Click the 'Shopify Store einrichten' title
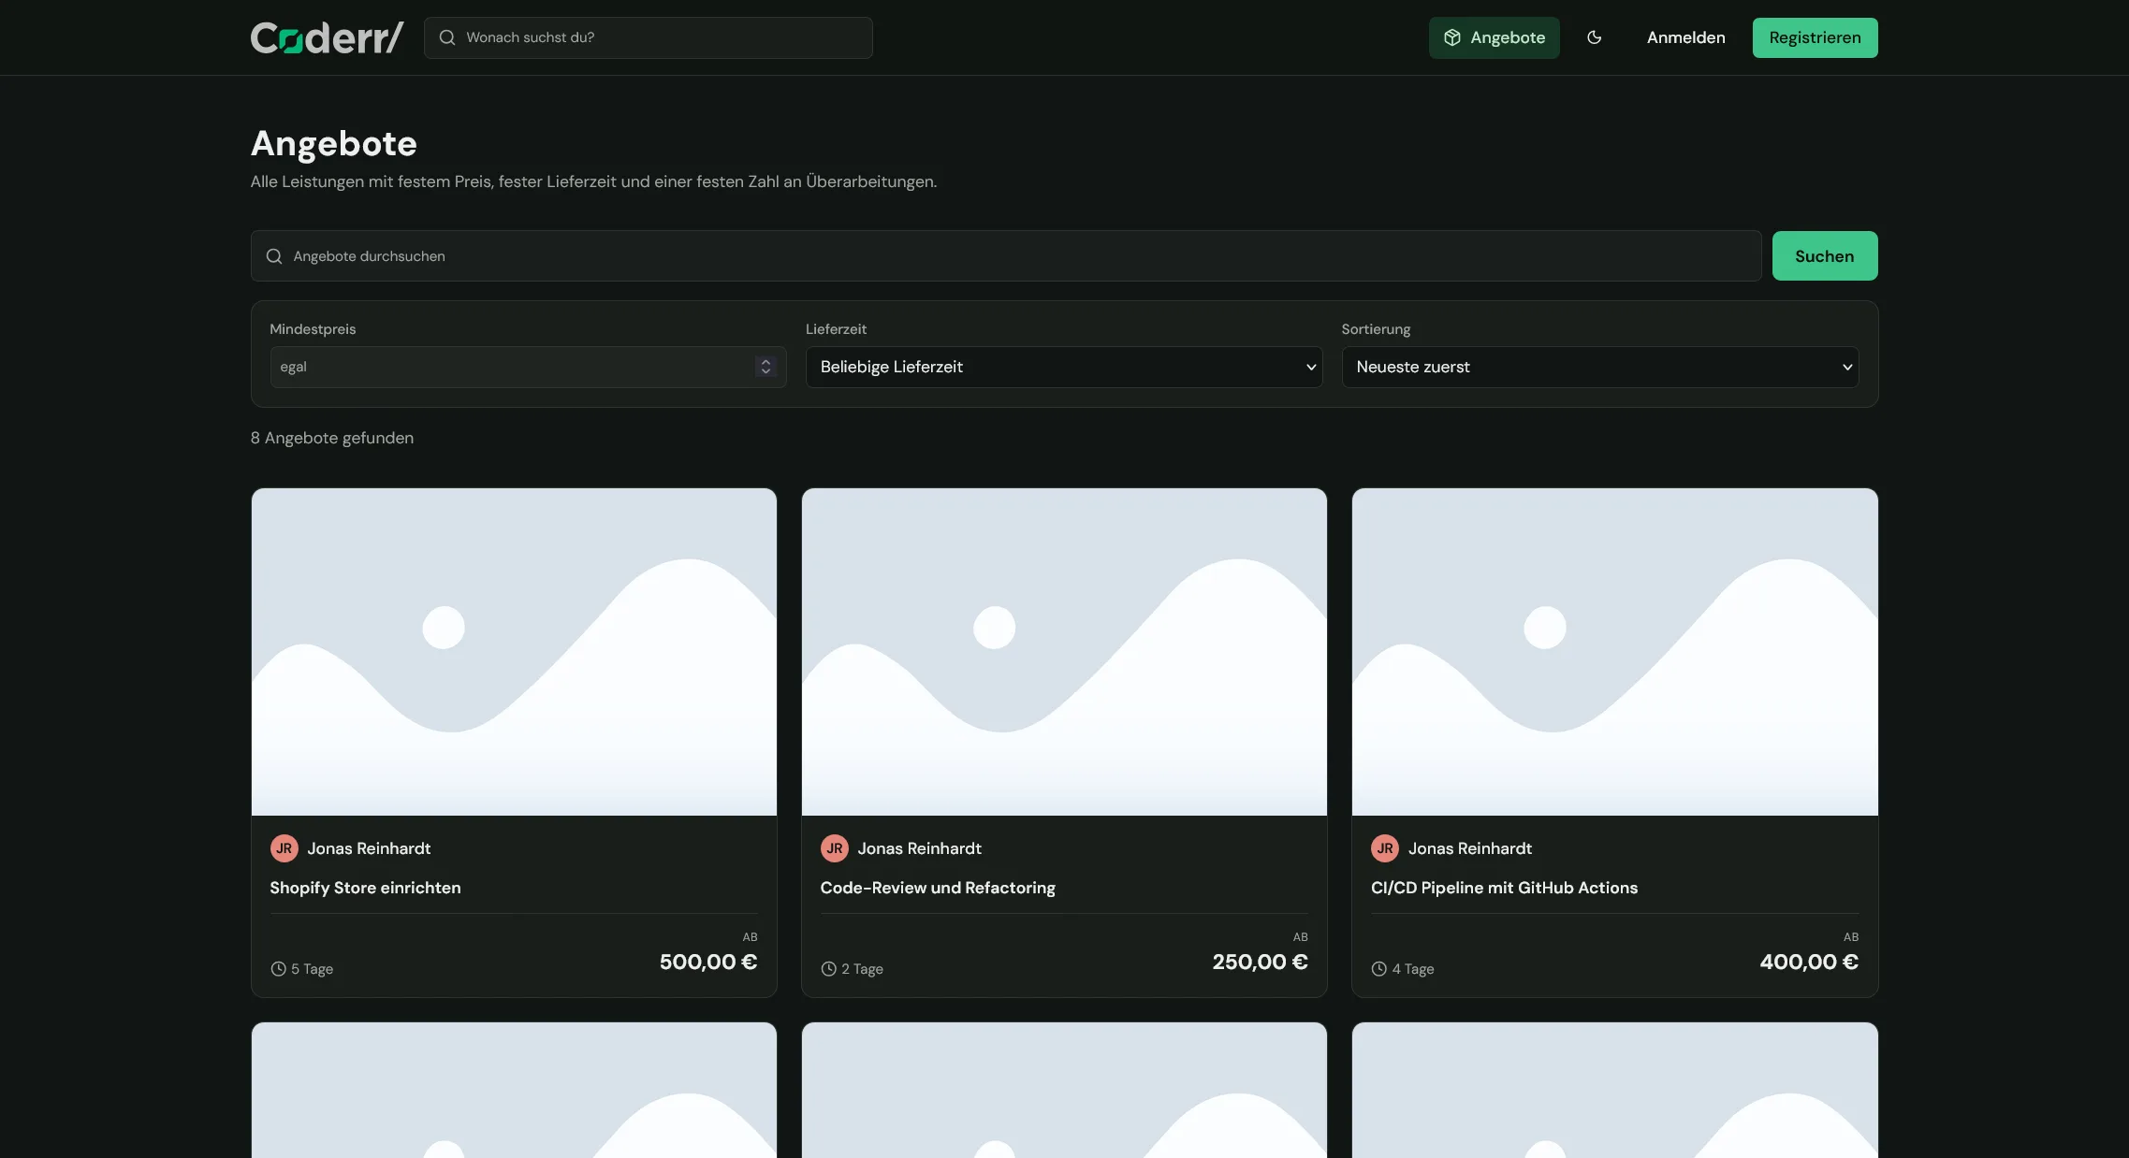This screenshot has height=1158, width=2129. pyautogui.click(x=365, y=888)
